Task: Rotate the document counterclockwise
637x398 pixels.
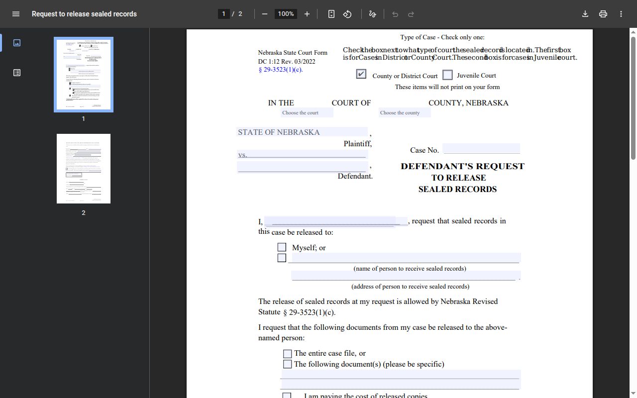Action: (347, 14)
